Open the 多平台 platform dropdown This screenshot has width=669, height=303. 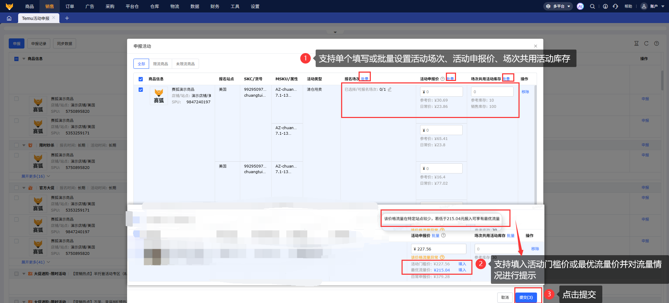[558, 6]
